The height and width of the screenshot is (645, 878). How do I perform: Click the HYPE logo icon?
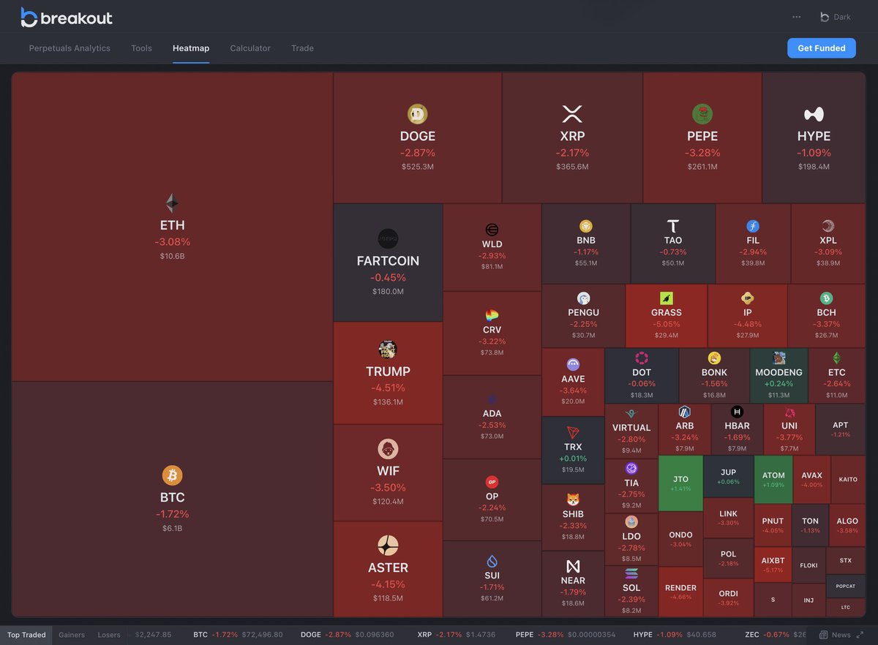[x=814, y=114]
